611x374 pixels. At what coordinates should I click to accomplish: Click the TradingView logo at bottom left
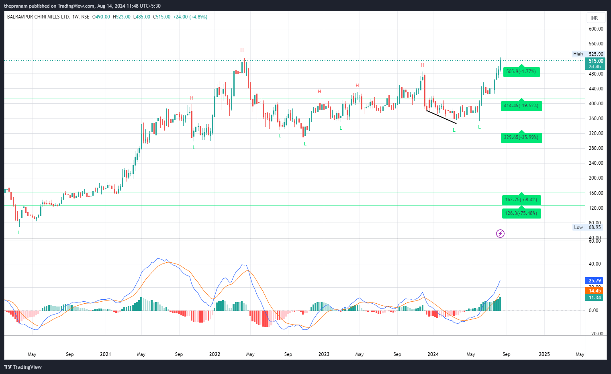[x=23, y=367]
